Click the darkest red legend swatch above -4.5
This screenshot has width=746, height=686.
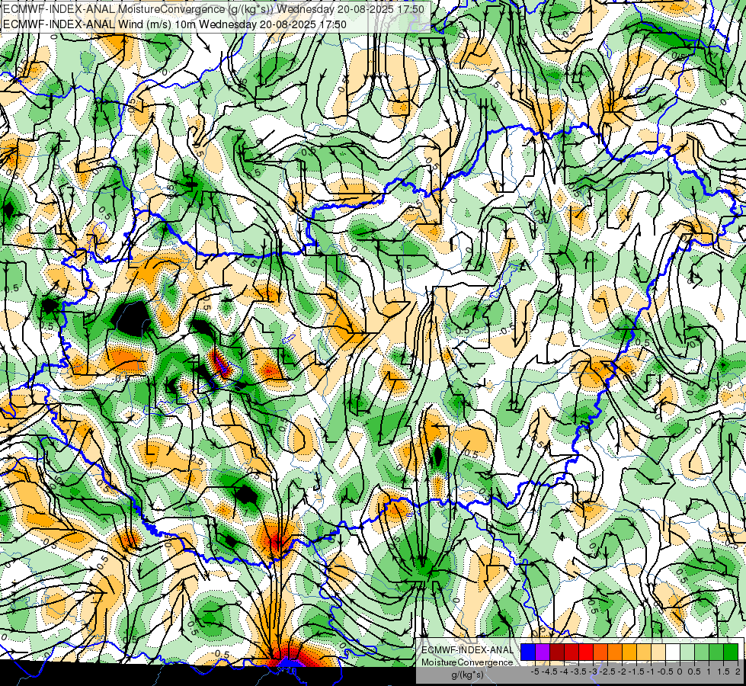coord(557,652)
